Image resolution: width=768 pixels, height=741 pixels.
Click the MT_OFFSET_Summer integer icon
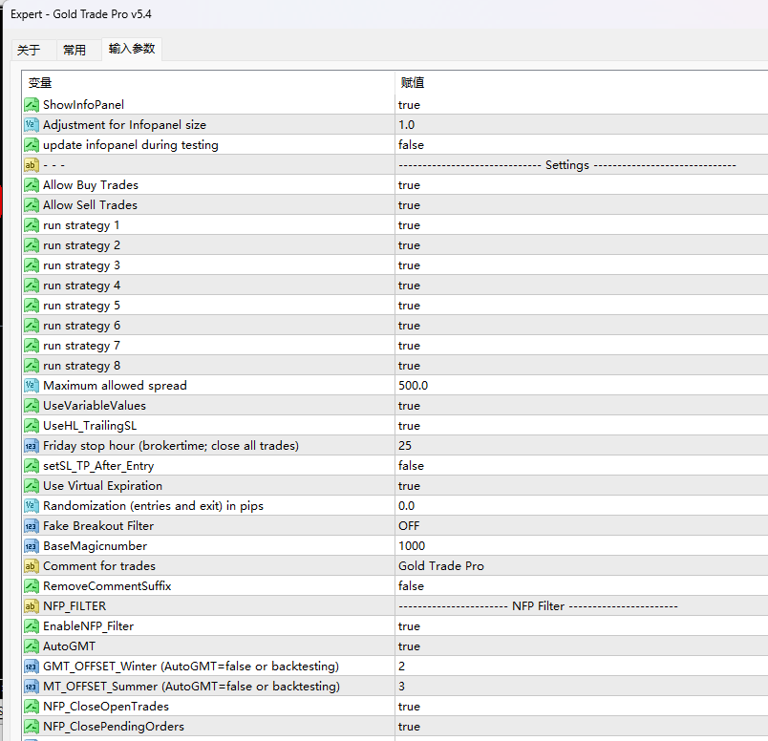point(32,687)
